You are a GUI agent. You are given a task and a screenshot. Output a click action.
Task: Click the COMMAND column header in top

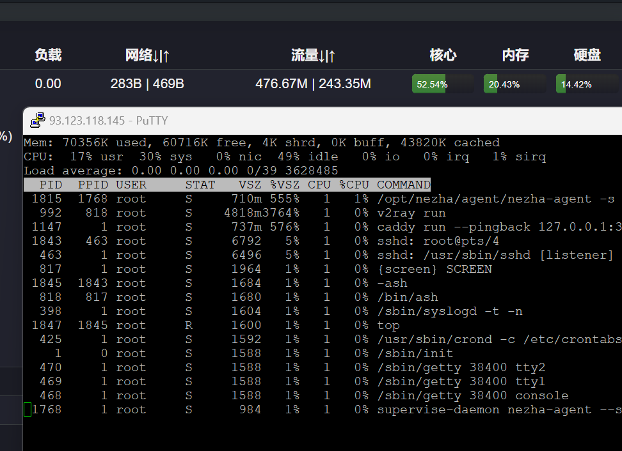point(403,185)
